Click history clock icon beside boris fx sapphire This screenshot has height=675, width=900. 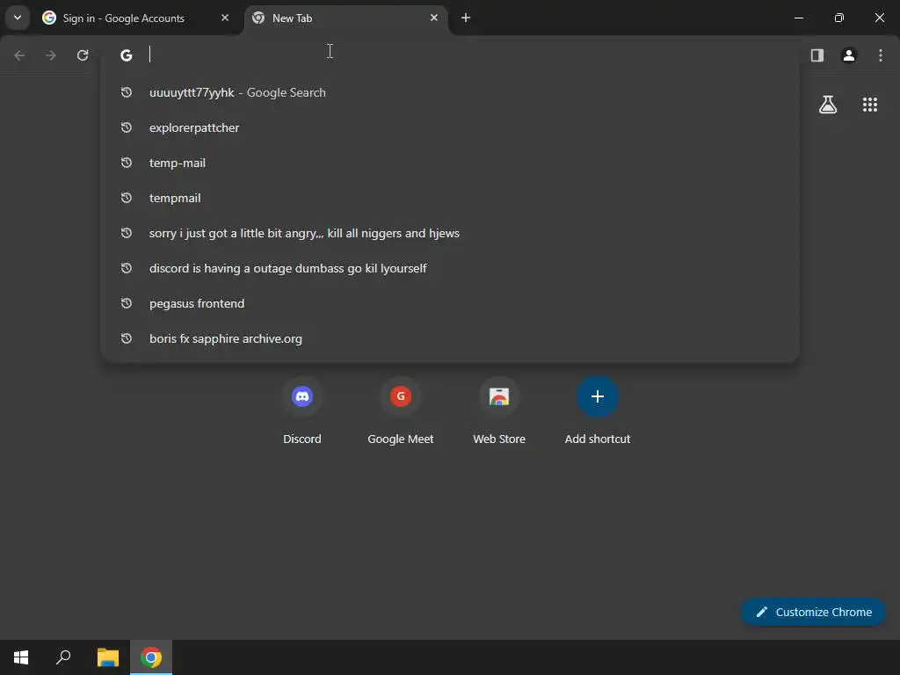pyautogui.click(x=127, y=338)
